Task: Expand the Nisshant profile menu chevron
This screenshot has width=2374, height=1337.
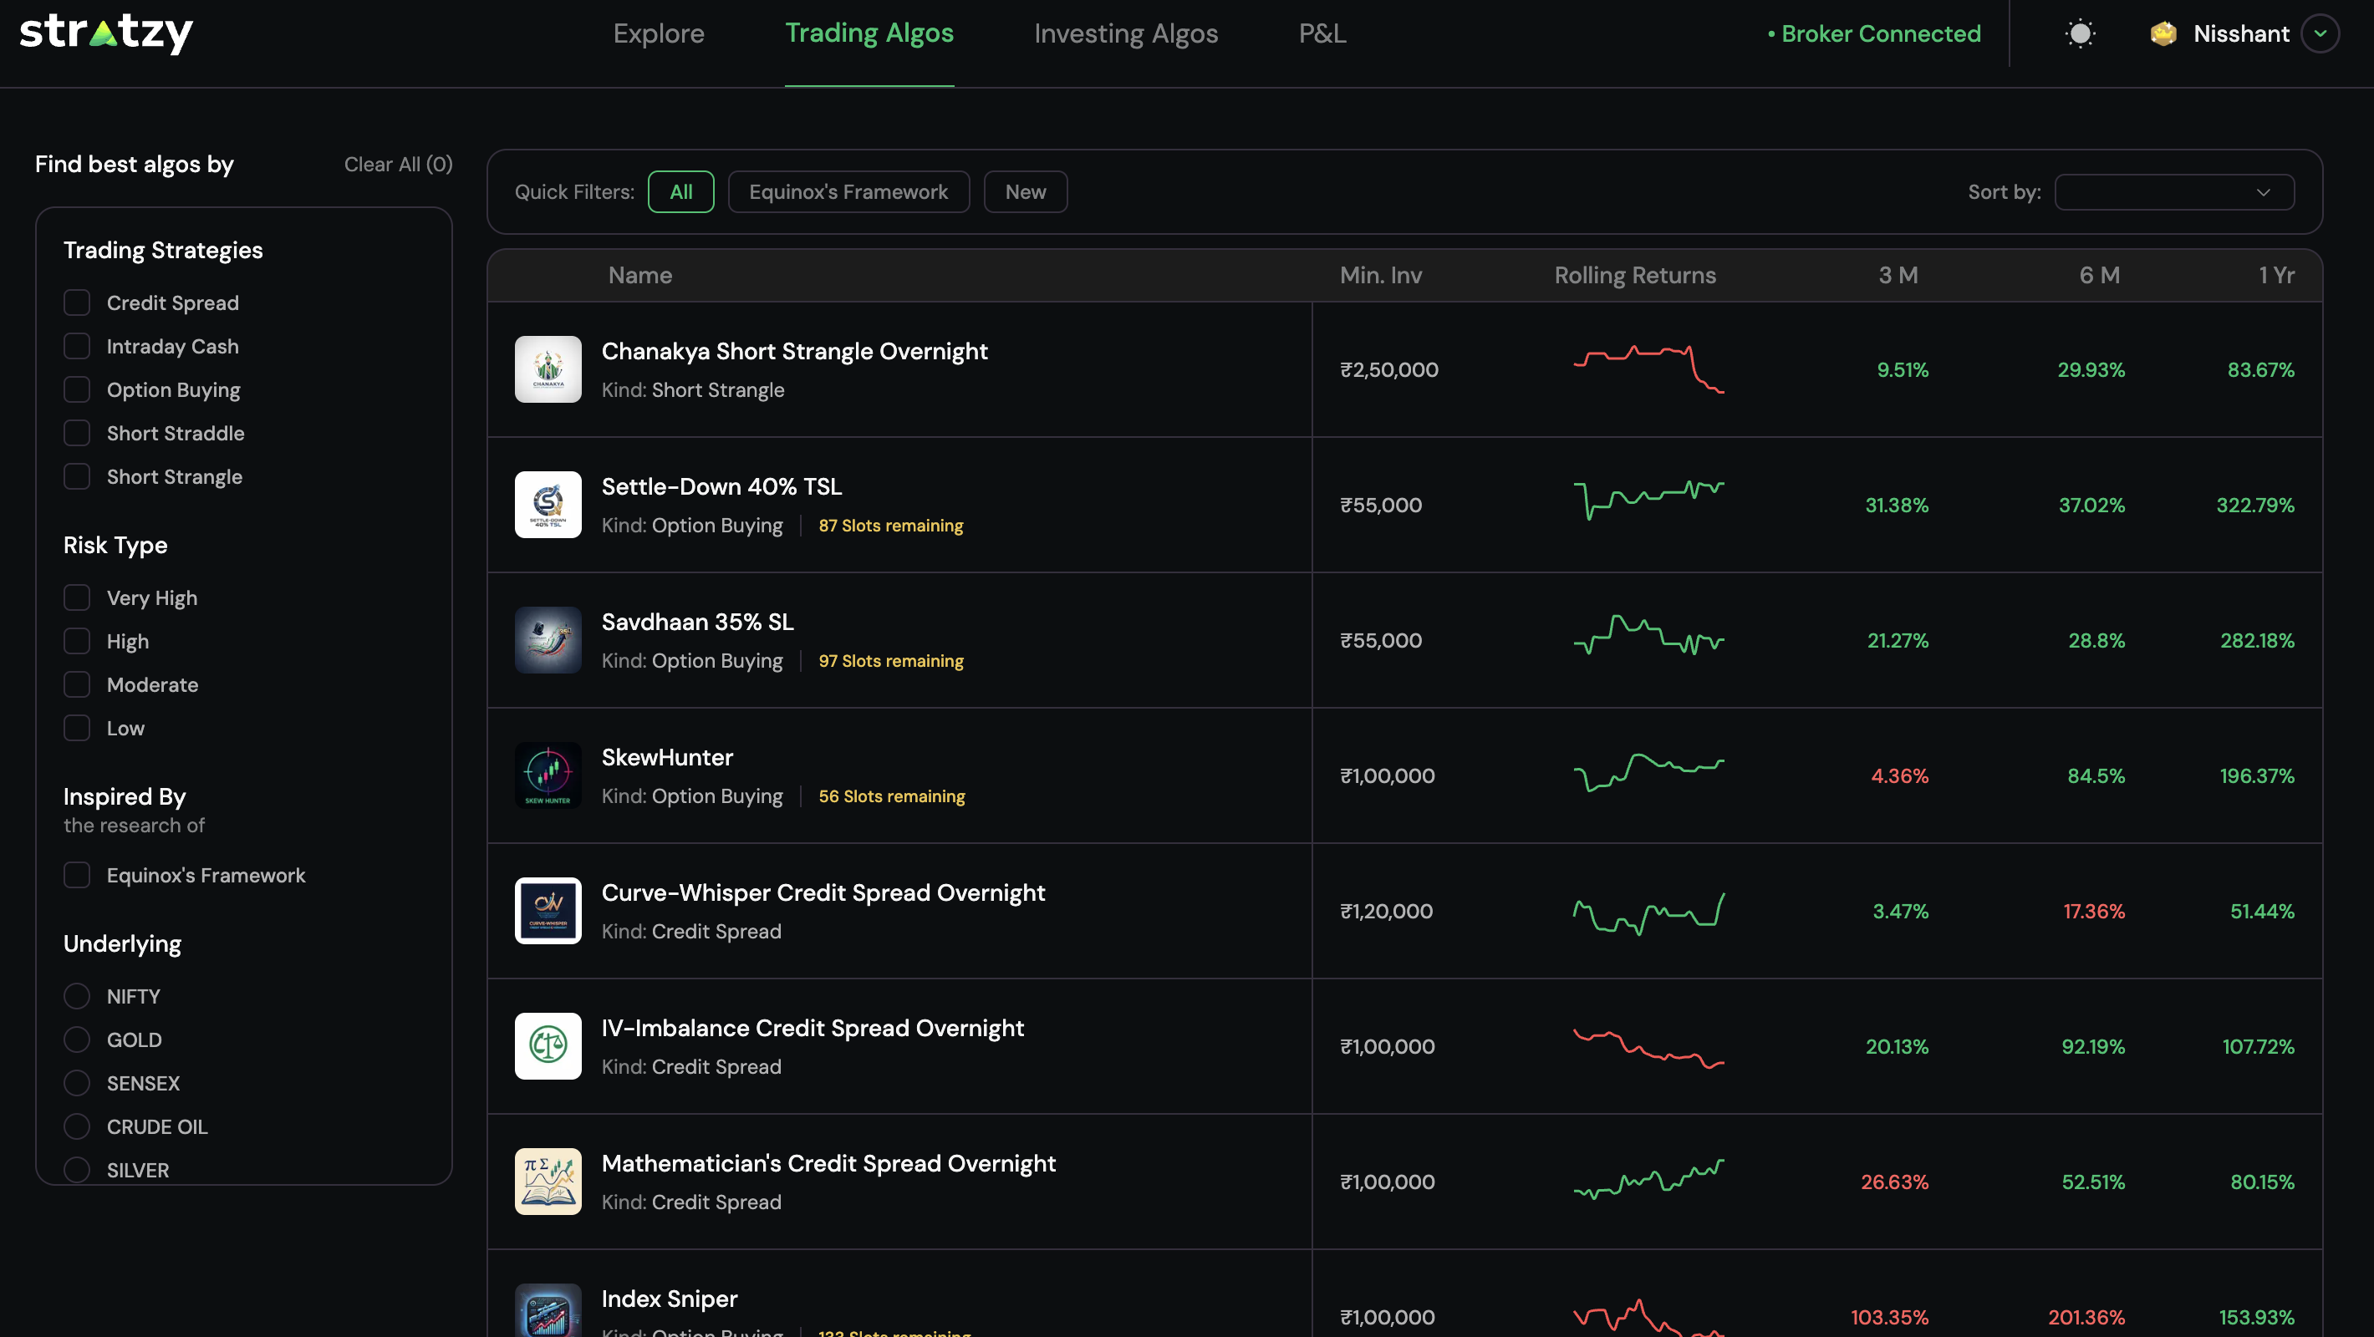Action: coord(2320,34)
